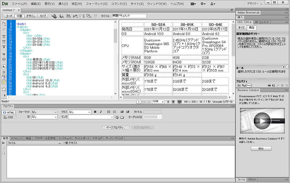Click the check browser compatibility icon
290x183 pixels.
tap(82, 16)
